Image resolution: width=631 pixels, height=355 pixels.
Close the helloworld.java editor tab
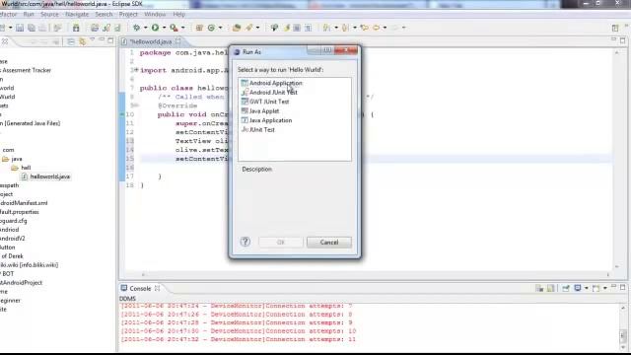(x=177, y=41)
